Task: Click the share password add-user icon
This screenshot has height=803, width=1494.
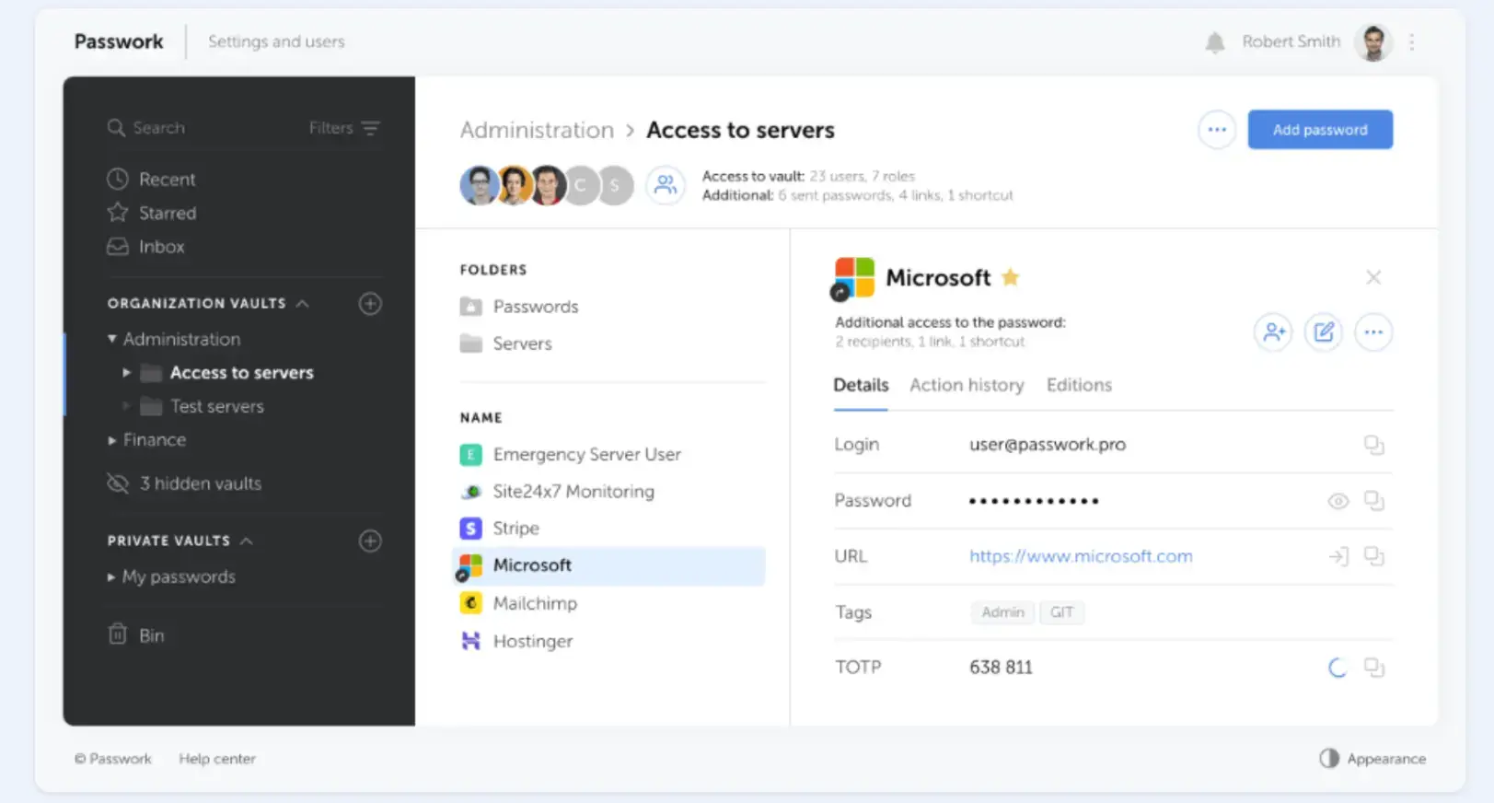Action: click(x=1273, y=332)
